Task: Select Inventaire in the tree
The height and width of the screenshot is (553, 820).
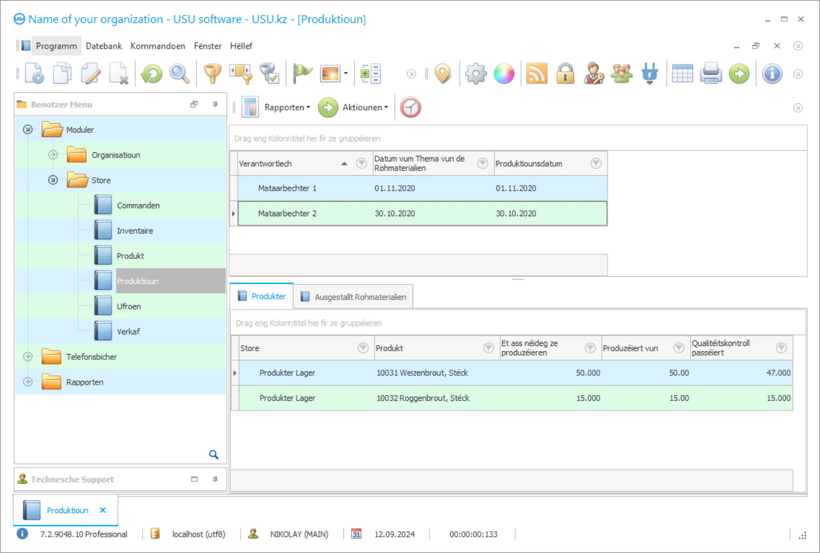Action: [x=135, y=231]
